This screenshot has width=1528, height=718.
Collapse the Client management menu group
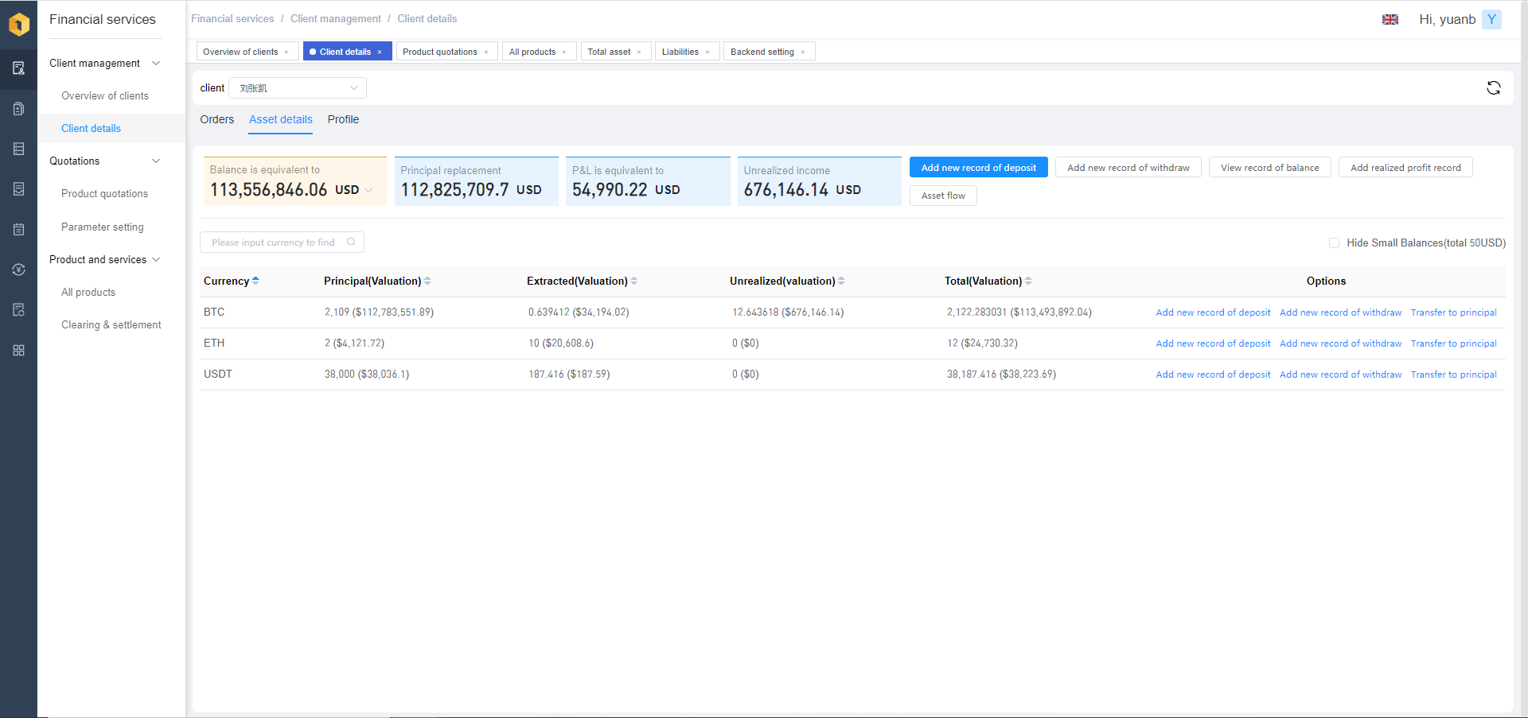pyautogui.click(x=156, y=64)
